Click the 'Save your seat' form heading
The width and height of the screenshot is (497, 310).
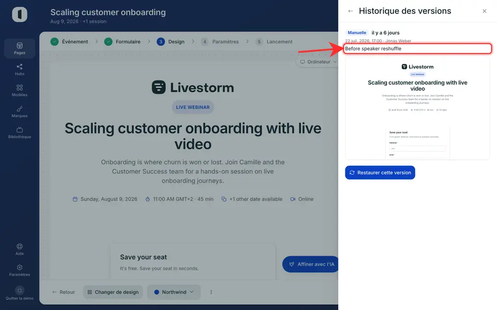143,257
